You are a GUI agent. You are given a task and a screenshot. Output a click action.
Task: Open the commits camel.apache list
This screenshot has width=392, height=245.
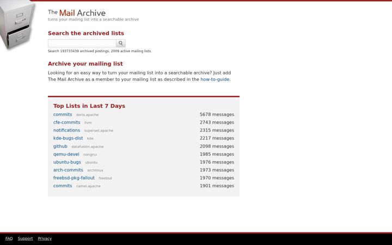coord(63,186)
